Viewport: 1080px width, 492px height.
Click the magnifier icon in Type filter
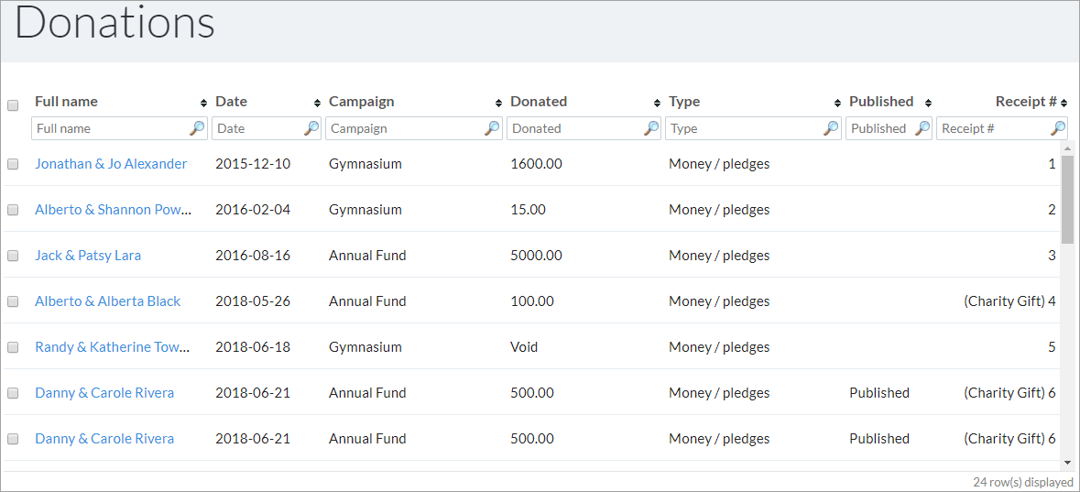[832, 128]
